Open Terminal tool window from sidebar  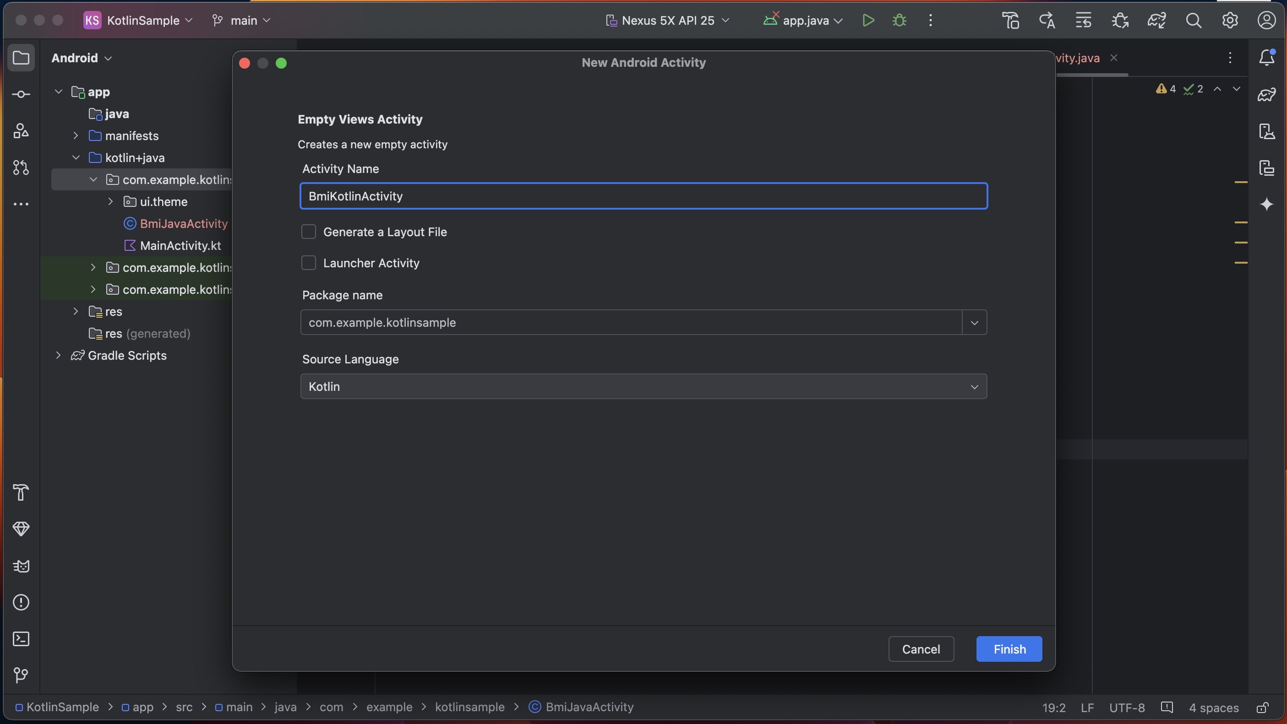pos(21,638)
